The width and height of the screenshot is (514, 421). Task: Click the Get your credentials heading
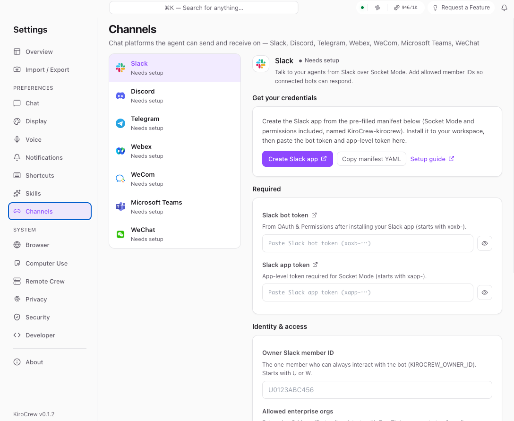[284, 98]
